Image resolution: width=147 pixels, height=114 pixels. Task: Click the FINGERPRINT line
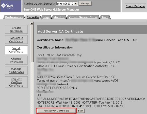pos(80,106)
